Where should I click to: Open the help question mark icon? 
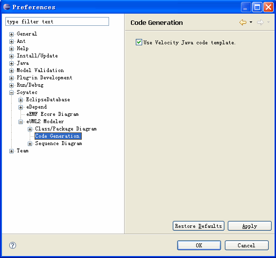click(13, 245)
